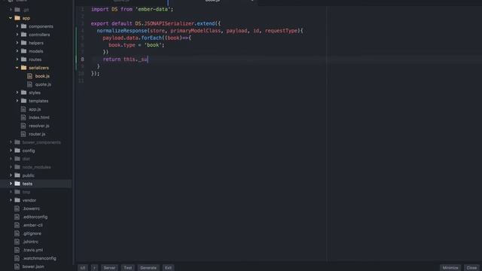
Task: Click the Test button in bottom bar
Action: [x=127, y=268]
